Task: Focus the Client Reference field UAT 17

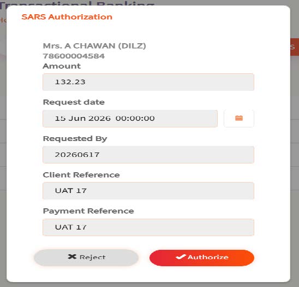Action: (148, 191)
